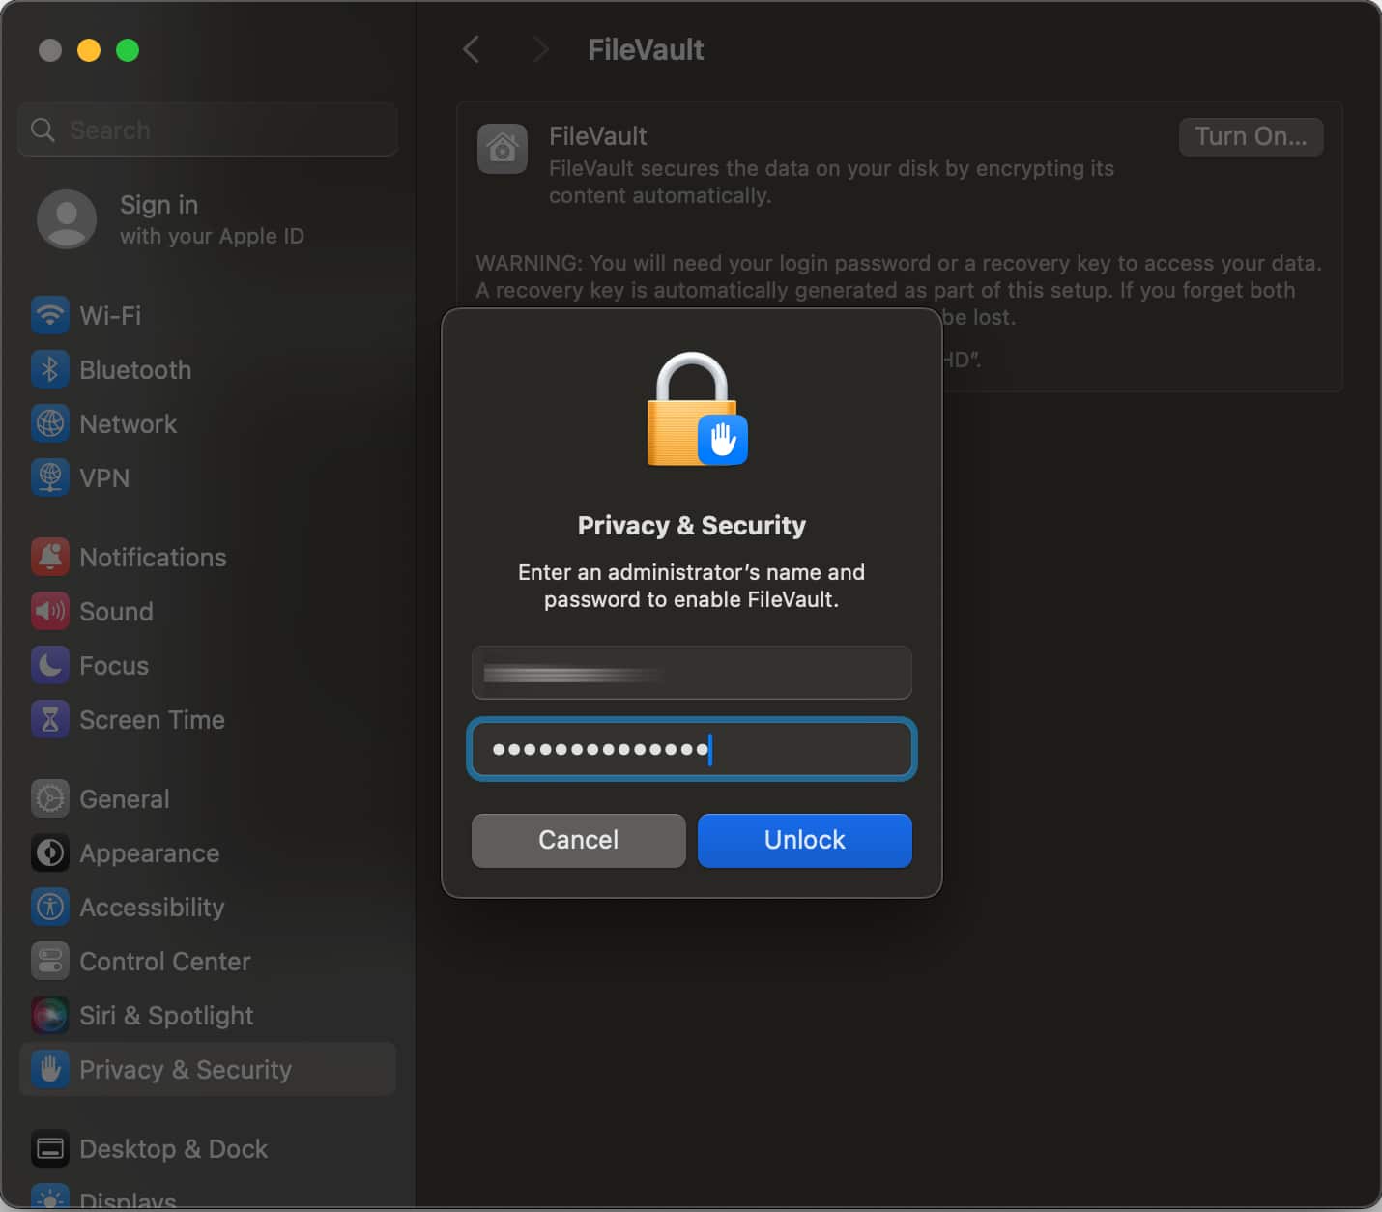1382x1212 pixels.
Task: Click the Accessibility icon
Action: pyautogui.click(x=50, y=907)
